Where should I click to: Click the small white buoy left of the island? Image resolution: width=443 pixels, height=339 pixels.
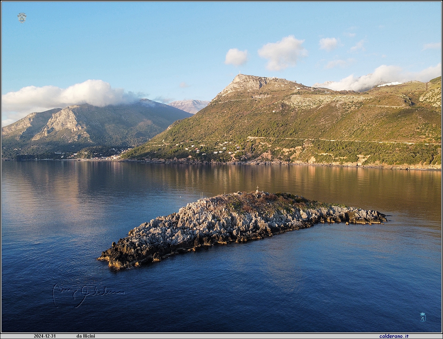180,197
